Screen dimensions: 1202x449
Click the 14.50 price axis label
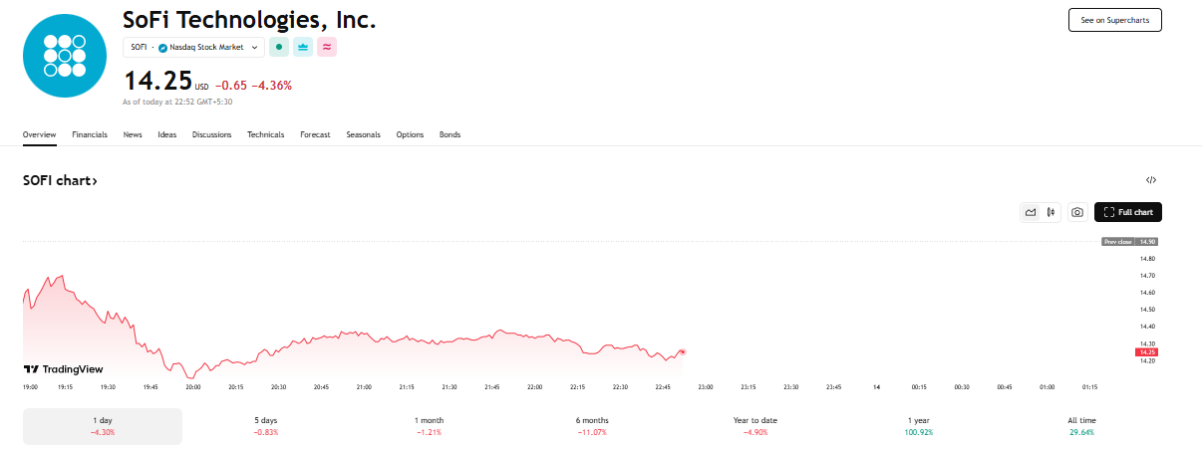[x=1147, y=310]
